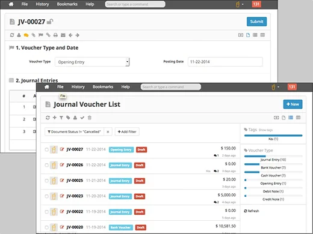
Task: Click the blue Submit button
Action: pos(256,22)
